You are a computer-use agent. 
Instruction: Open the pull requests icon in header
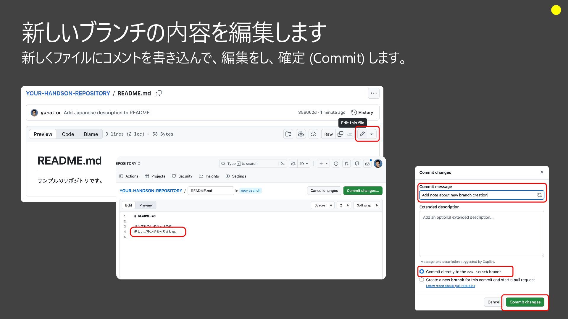click(x=346, y=164)
